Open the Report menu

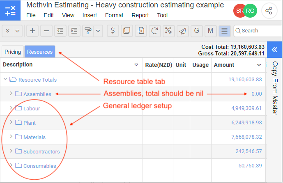click(140, 15)
